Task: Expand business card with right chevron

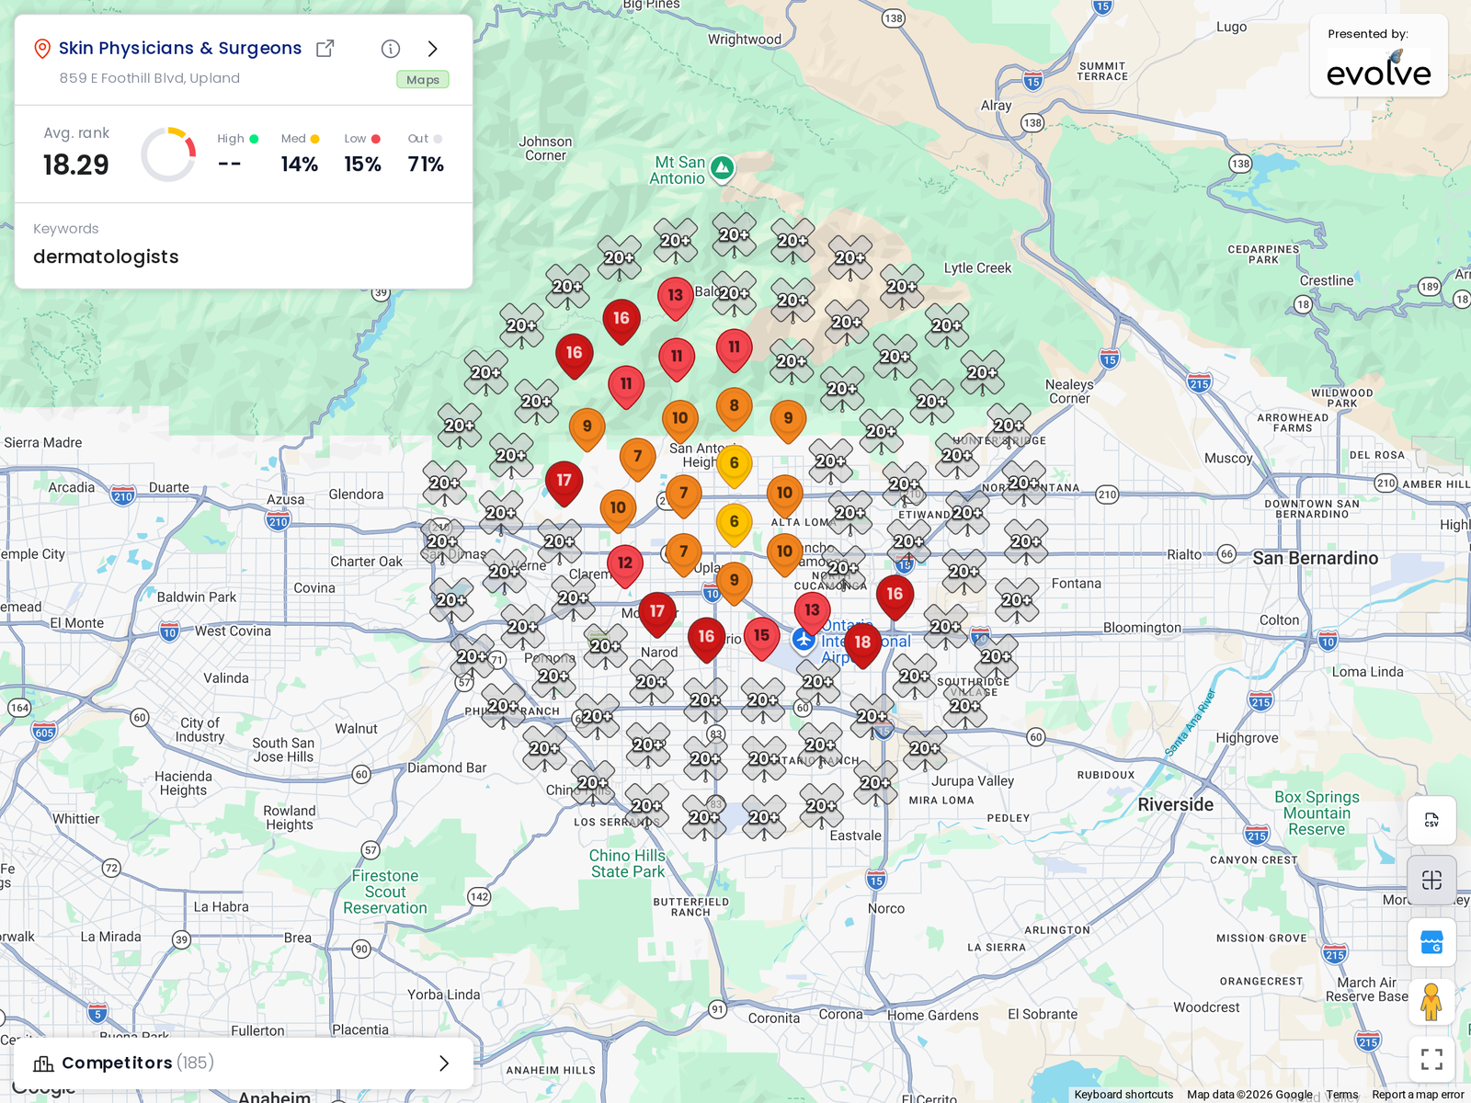Action: coord(433,49)
